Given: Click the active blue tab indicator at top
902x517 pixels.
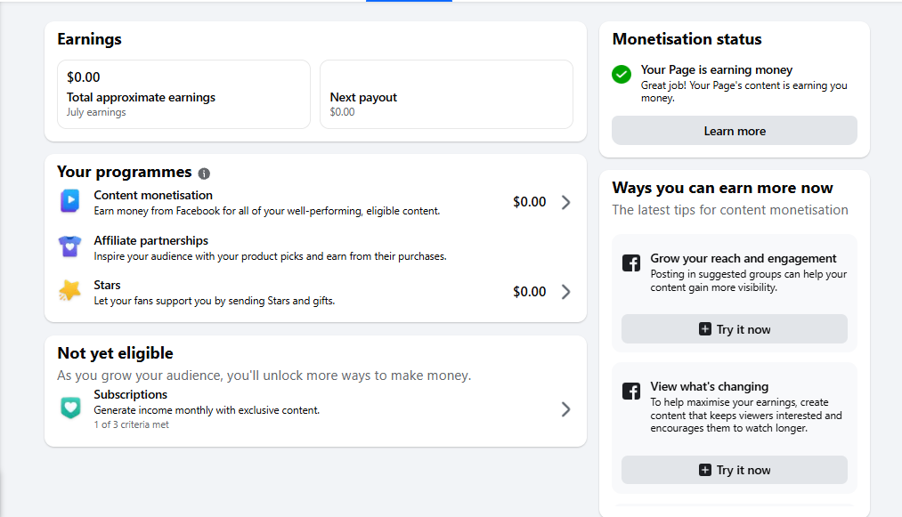Looking at the screenshot, I should coord(409,1).
